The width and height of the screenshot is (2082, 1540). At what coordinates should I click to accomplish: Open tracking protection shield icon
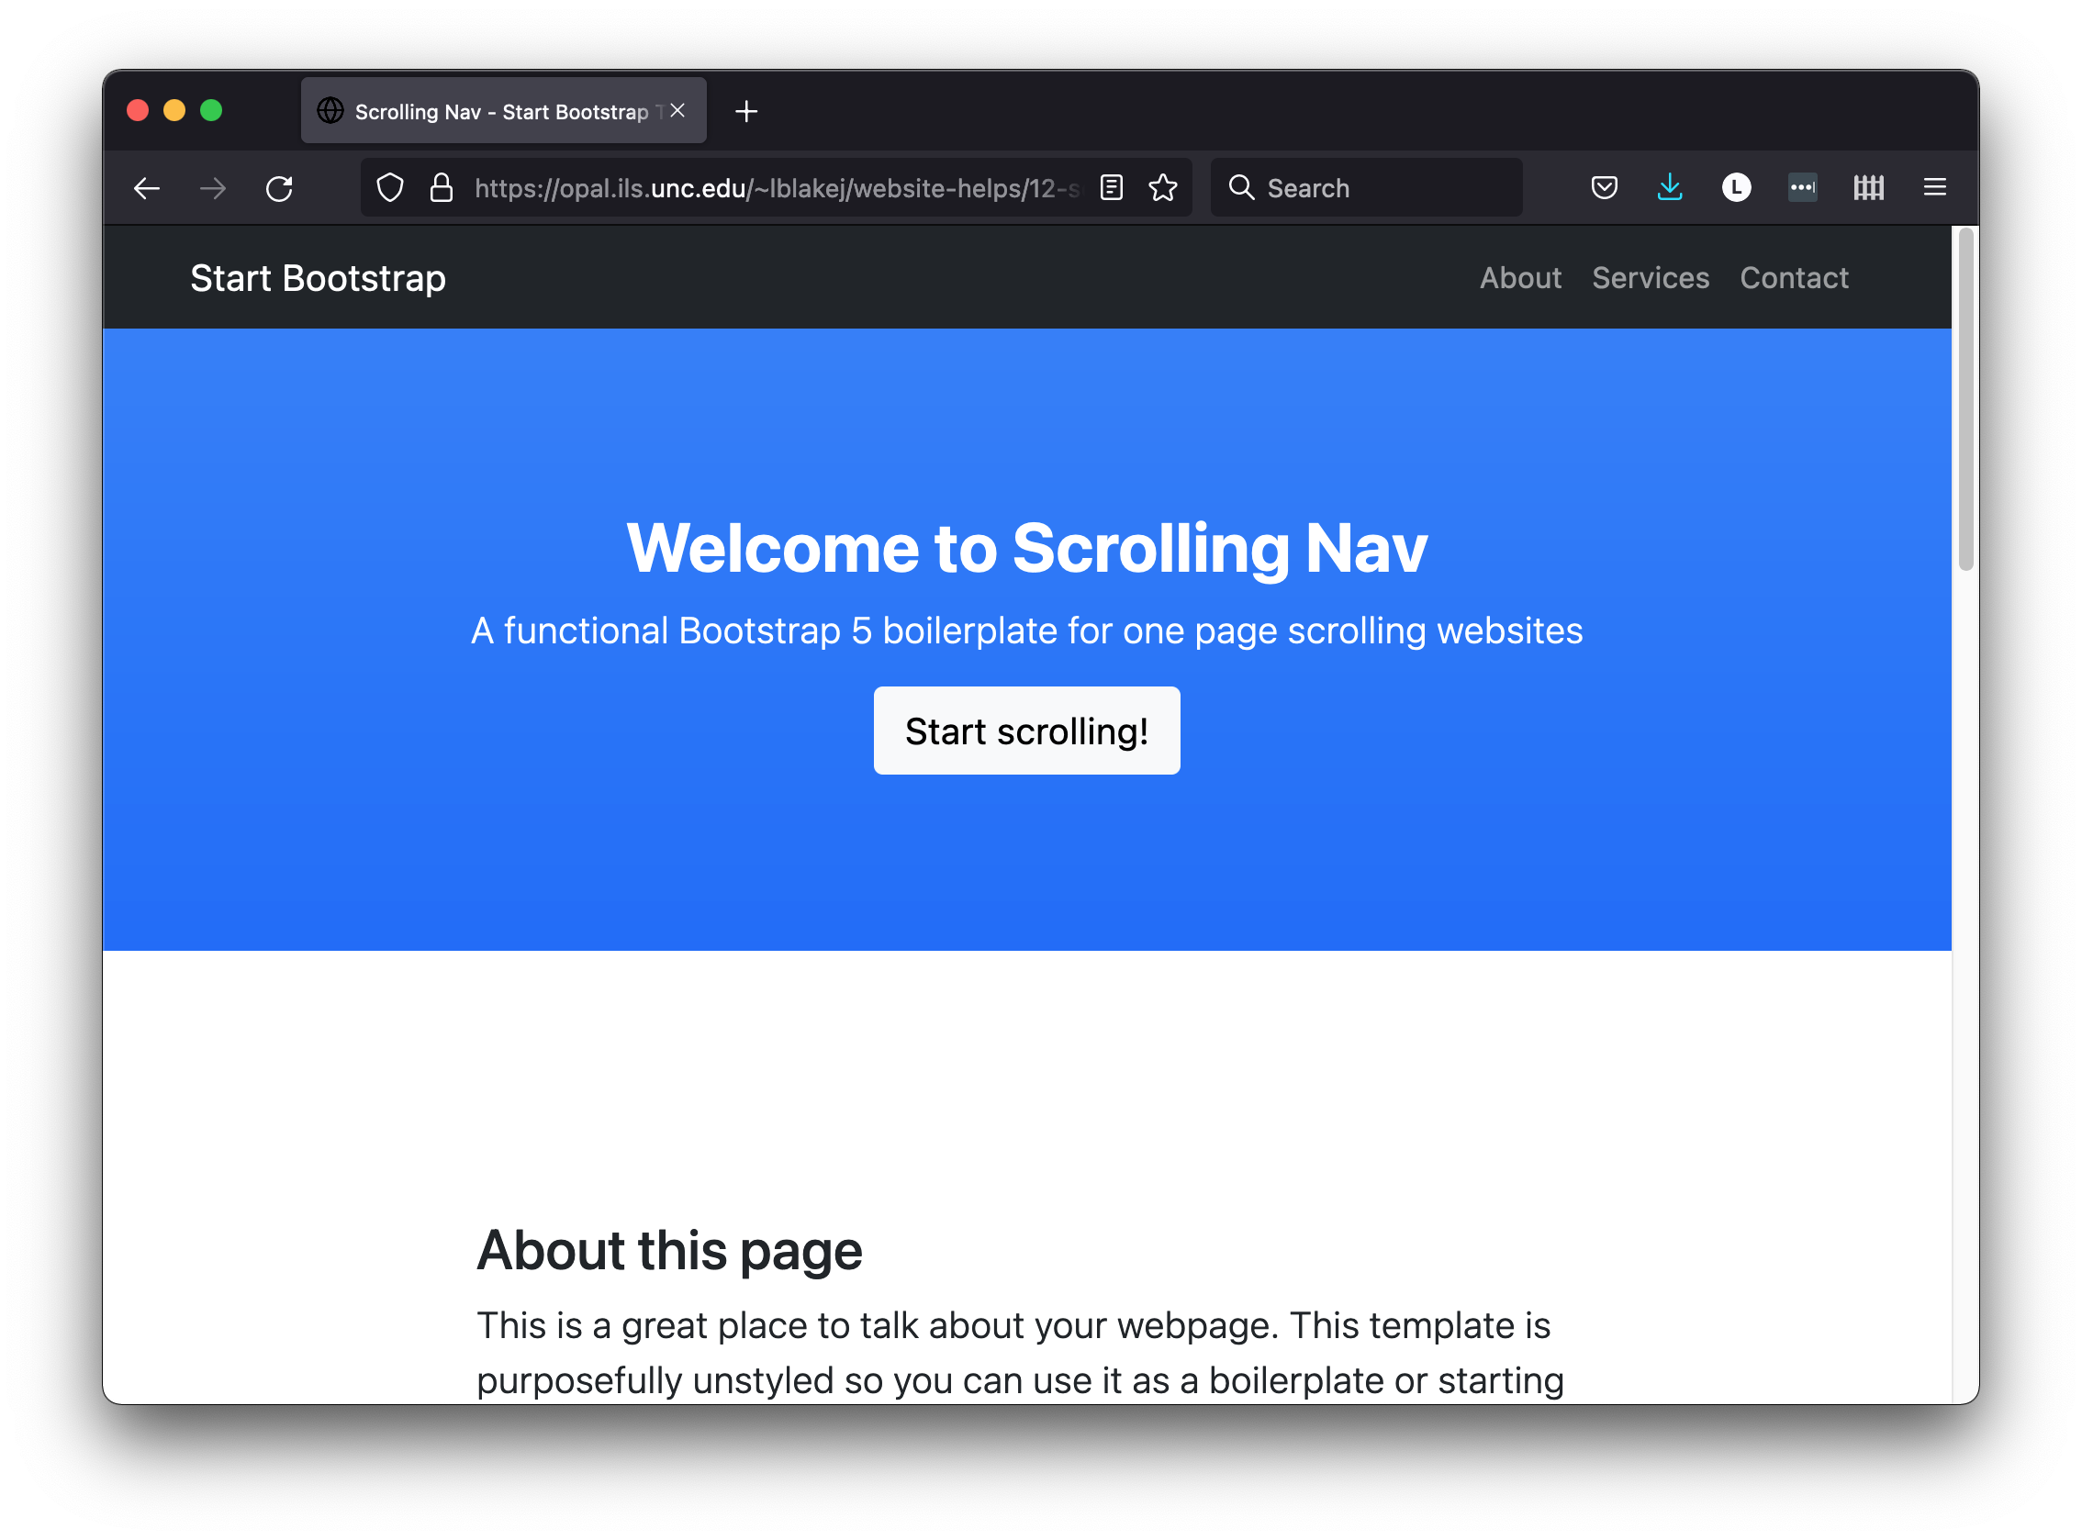[390, 188]
